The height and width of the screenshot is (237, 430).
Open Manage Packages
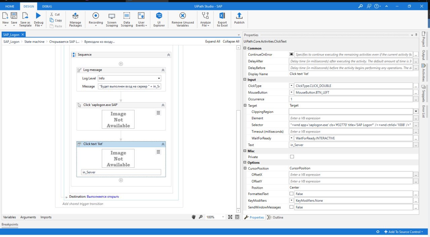click(75, 19)
